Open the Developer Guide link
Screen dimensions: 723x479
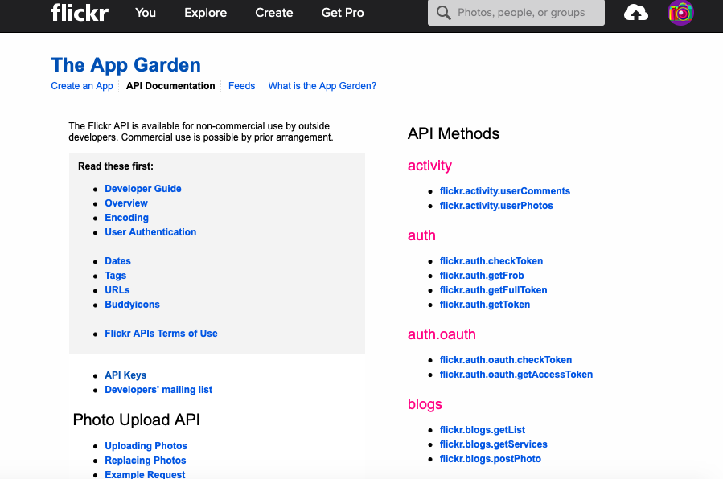143,189
